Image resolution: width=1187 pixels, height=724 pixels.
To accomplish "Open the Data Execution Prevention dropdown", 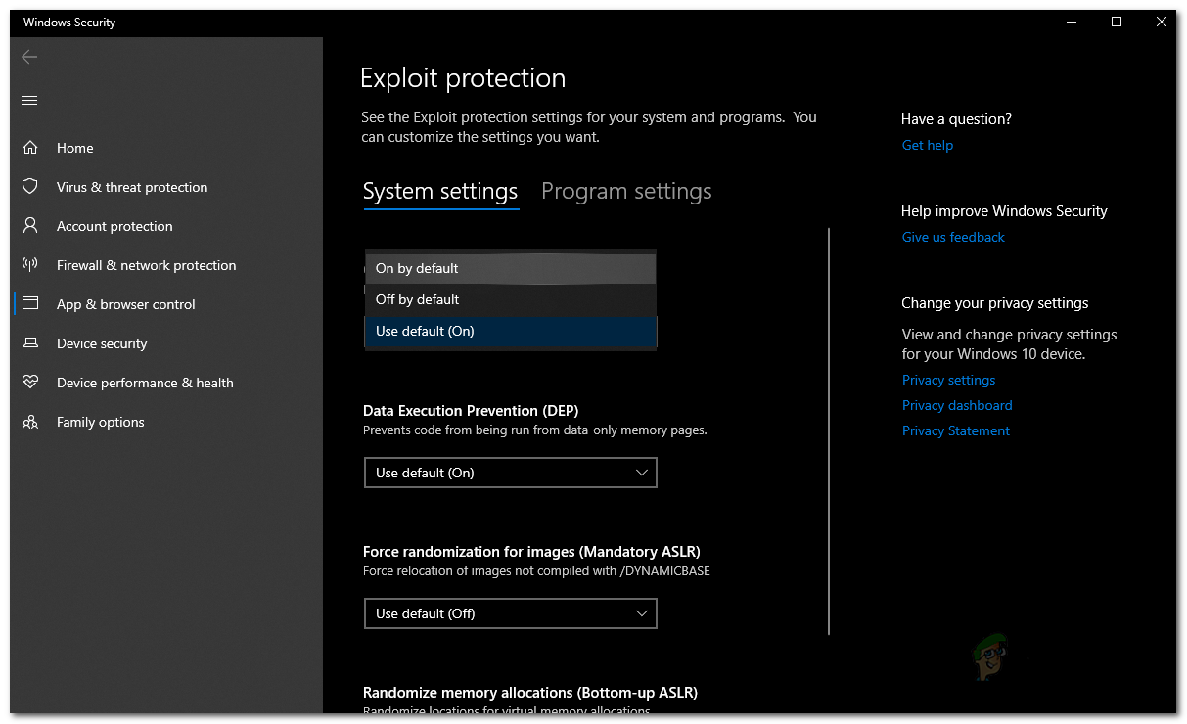I will (510, 473).
